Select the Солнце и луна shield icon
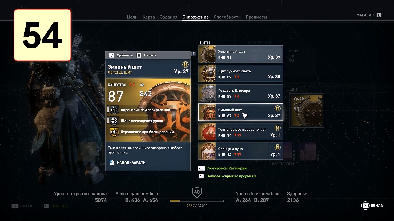Viewport: 394px width, 221px height. (207, 151)
